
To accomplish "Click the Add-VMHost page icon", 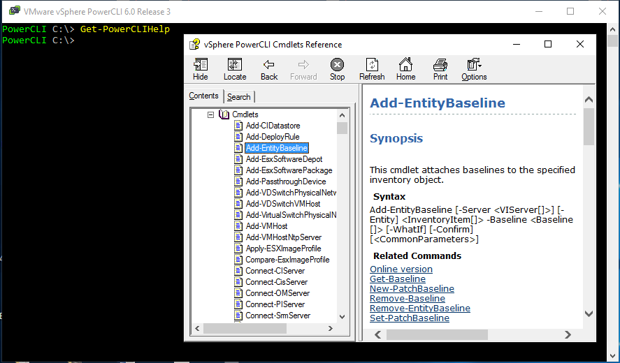I will (x=238, y=226).
